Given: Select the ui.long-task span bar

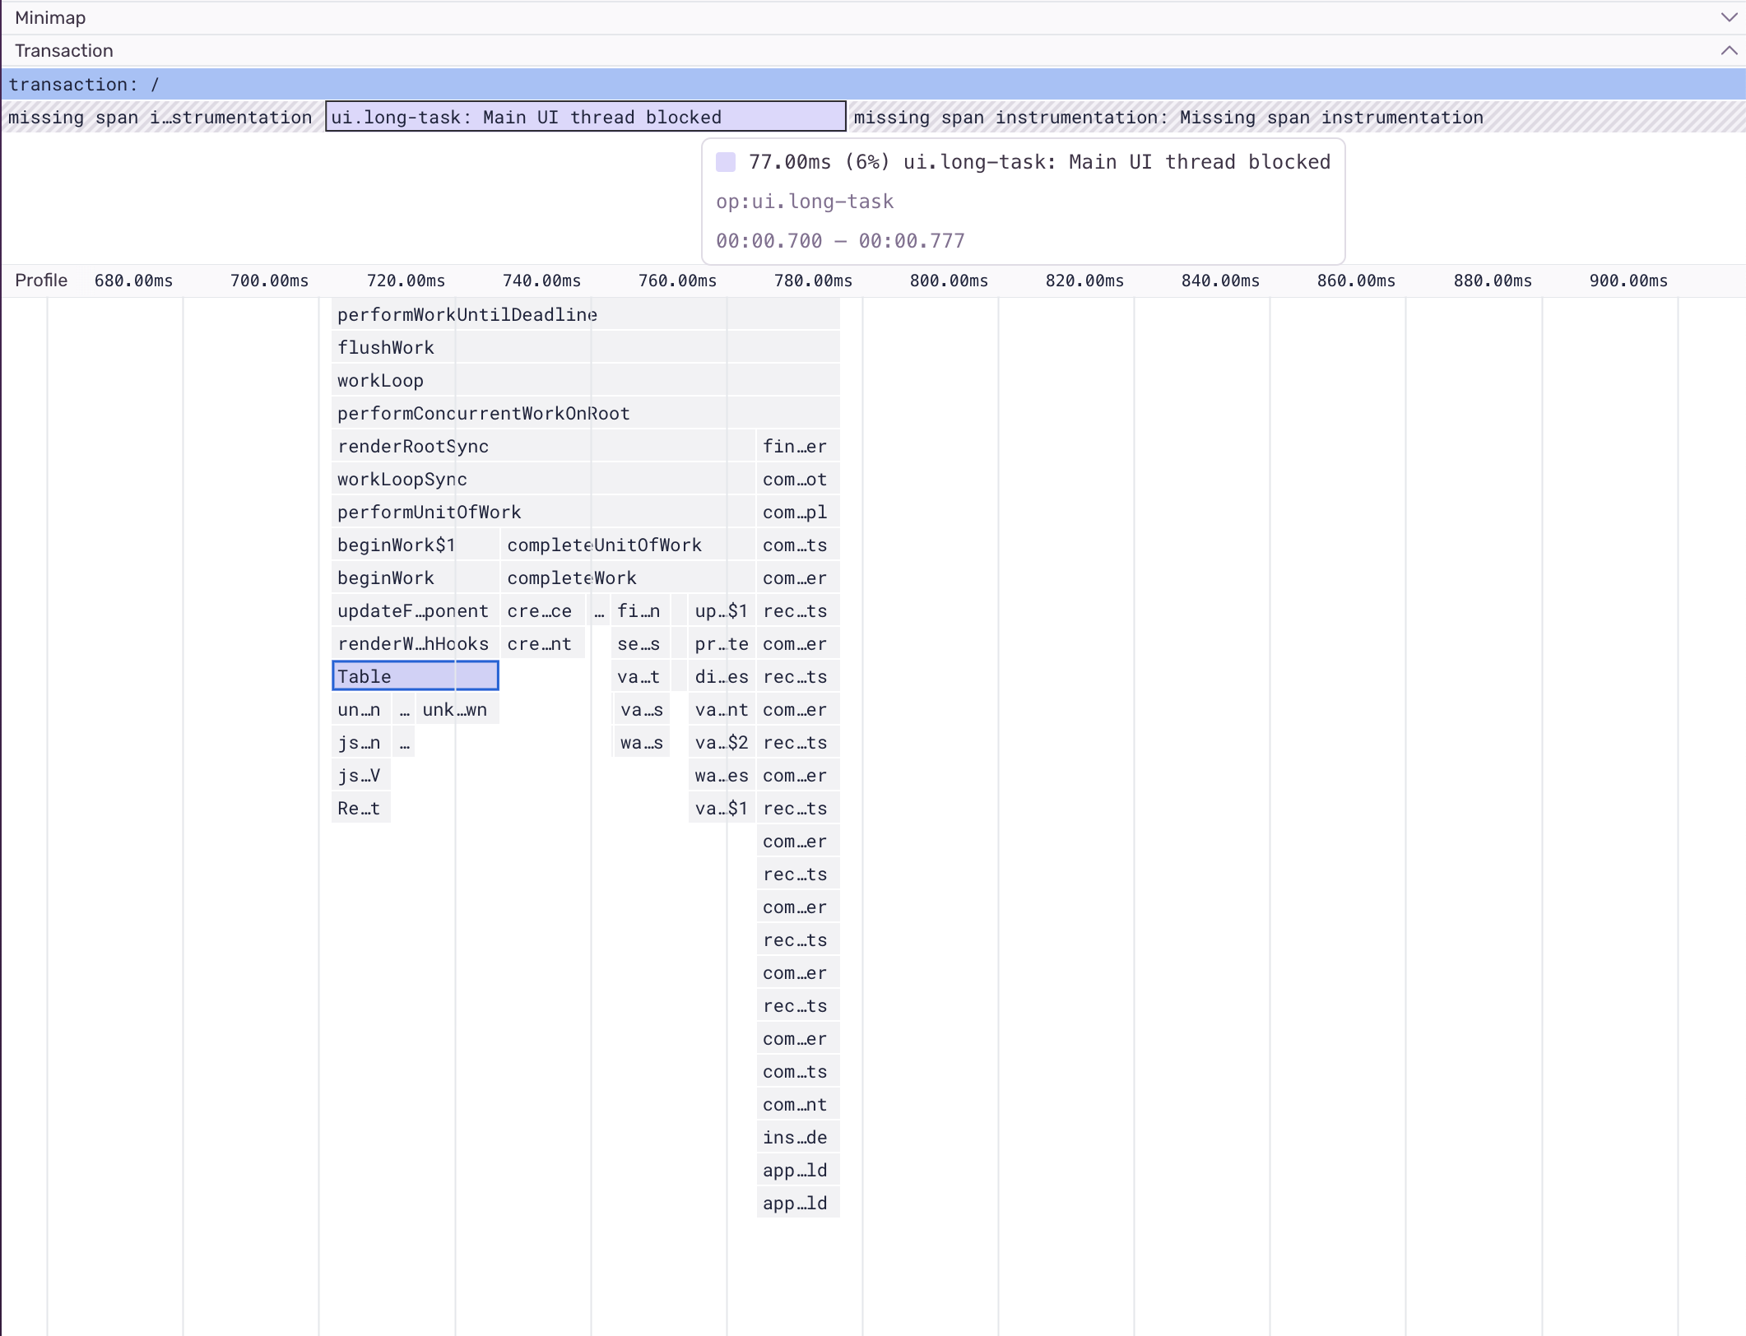Looking at the screenshot, I should [x=585, y=117].
